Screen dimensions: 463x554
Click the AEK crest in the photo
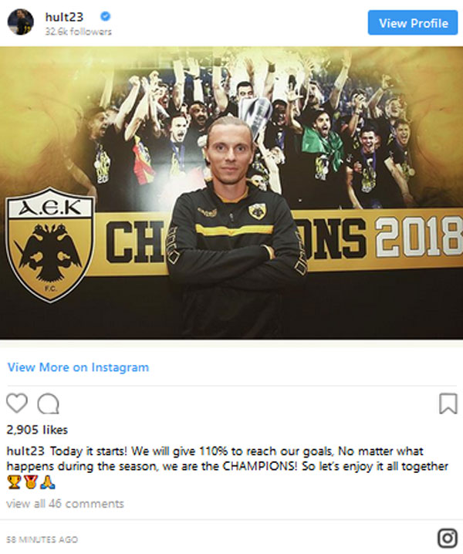coord(50,245)
